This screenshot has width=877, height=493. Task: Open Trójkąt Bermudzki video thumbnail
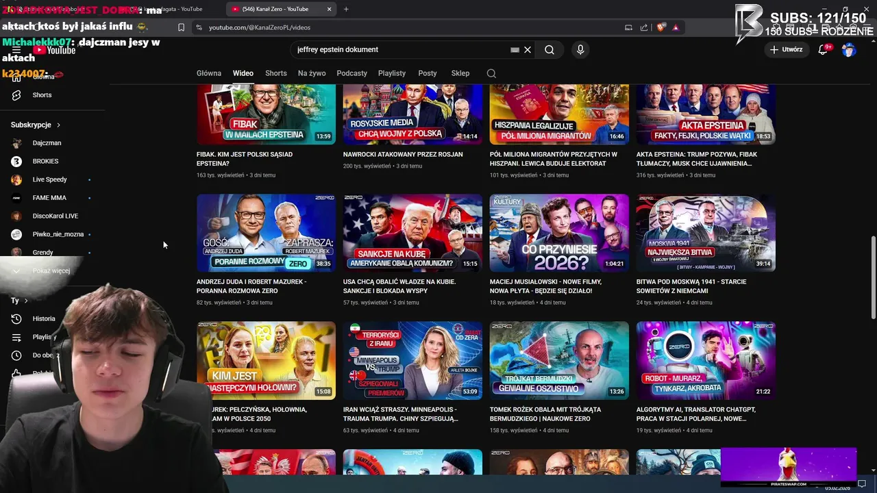[x=559, y=360]
